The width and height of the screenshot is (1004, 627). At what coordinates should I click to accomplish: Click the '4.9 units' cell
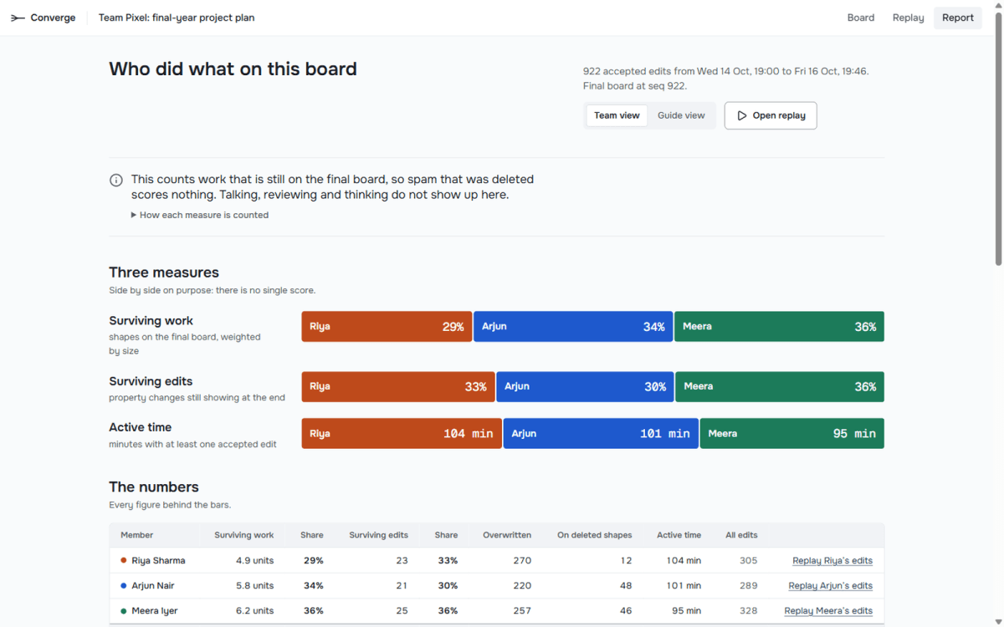click(x=254, y=561)
